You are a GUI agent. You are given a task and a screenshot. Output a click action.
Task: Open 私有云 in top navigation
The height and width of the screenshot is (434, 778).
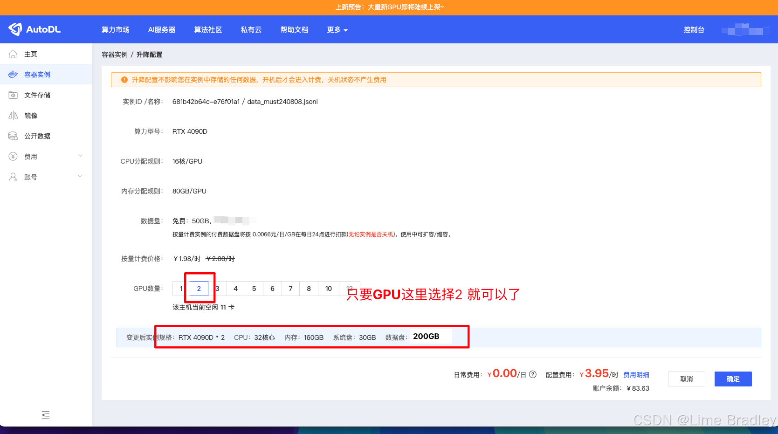click(251, 30)
